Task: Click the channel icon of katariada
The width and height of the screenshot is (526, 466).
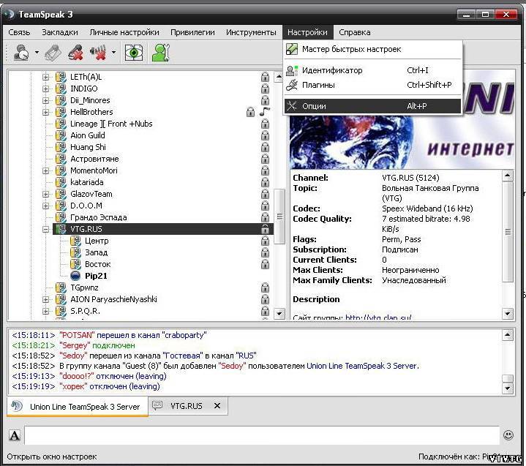Action: (x=61, y=182)
